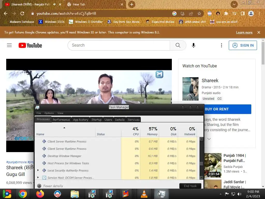Open the Windows 11 Installer bookmark
265x199 pixels.
tap(86, 22)
